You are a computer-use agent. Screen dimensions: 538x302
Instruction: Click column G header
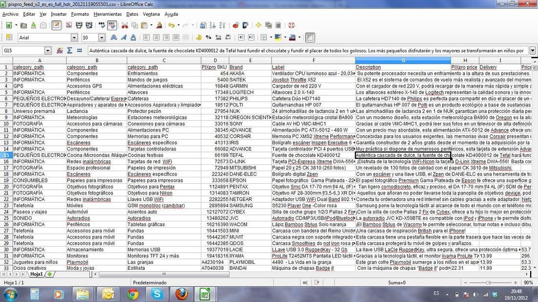[403, 61]
